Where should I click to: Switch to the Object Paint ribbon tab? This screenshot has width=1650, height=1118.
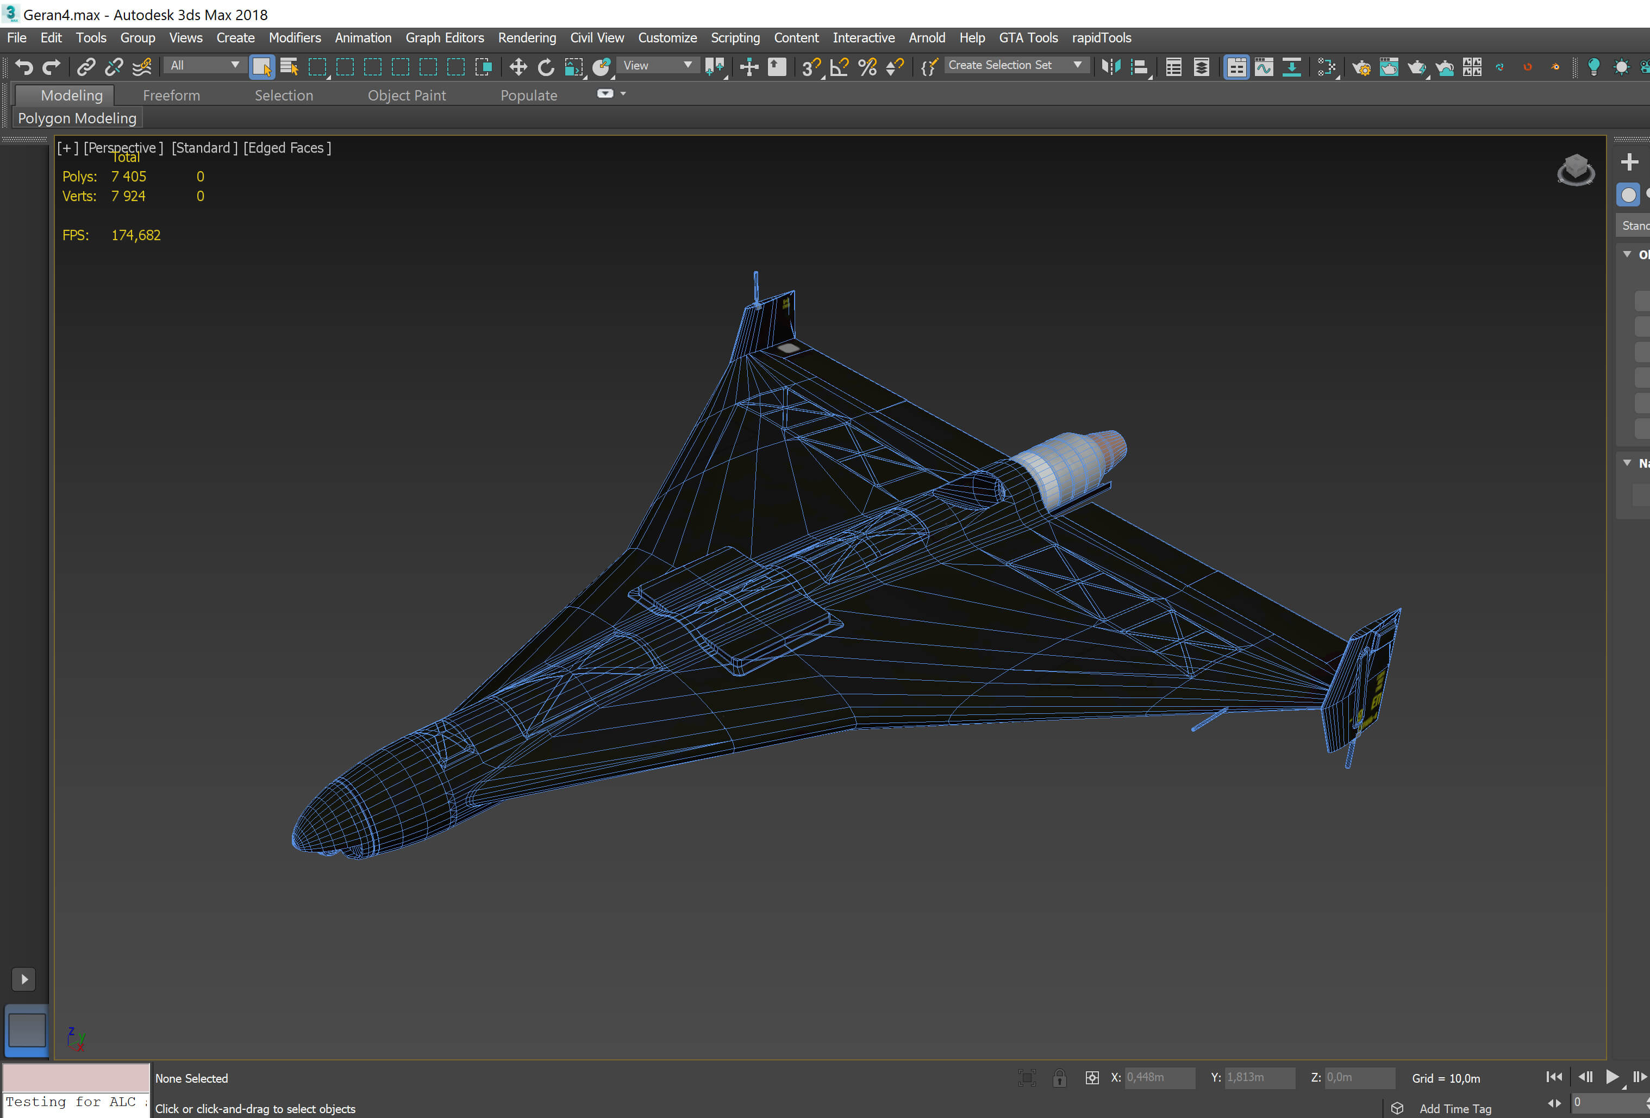click(407, 95)
